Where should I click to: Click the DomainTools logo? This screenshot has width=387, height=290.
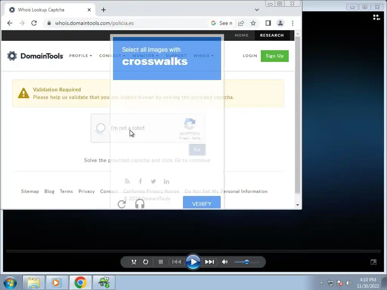click(x=35, y=56)
